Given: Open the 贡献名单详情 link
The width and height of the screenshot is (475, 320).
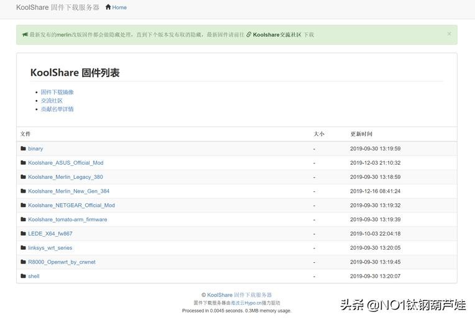Looking at the screenshot, I should tap(57, 109).
